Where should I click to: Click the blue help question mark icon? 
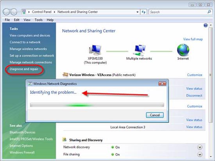click(x=205, y=25)
